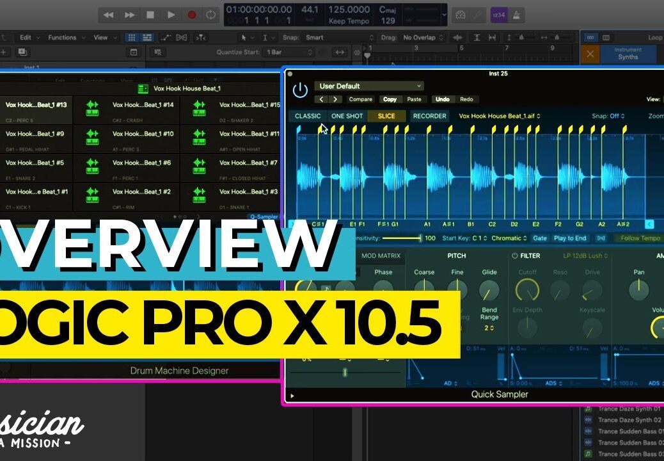This screenshot has height=461, width=664.
Task: Click the orange X button in Loop browser
Action: 590,54
